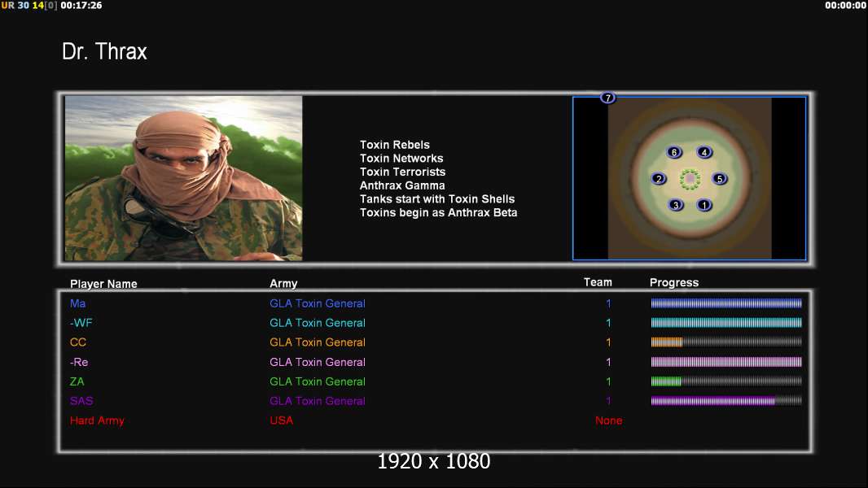
Task: Click the Progress column header
Action: [674, 282]
